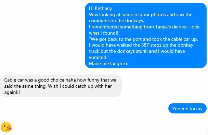Click 'Was looking at some of your photos' line

(x=127, y=14)
